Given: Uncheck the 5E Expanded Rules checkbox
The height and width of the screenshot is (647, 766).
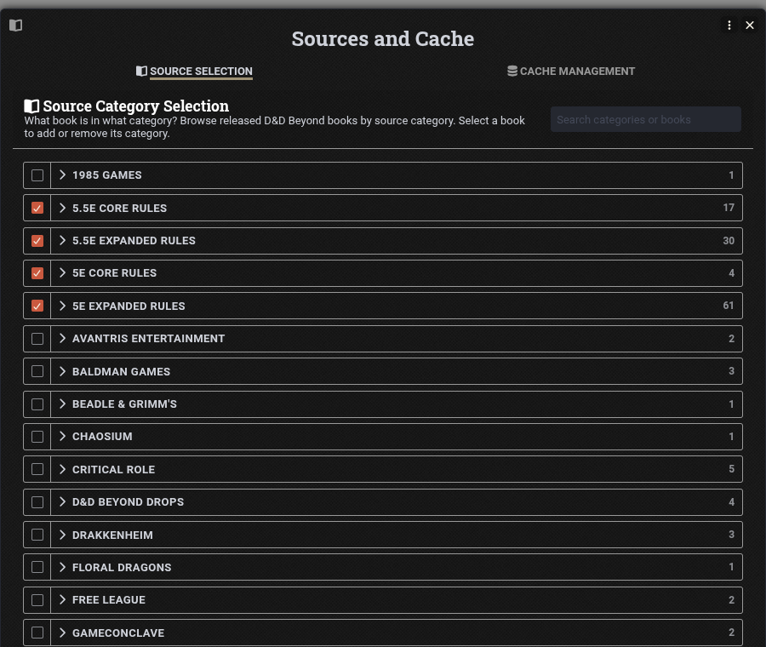Looking at the screenshot, I should click(x=37, y=306).
